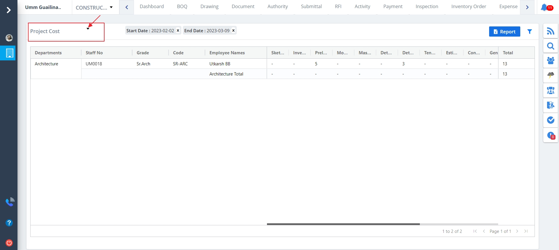Click the blue checkmark circle icon
This screenshot has width=559, height=250.
pyautogui.click(x=550, y=120)
